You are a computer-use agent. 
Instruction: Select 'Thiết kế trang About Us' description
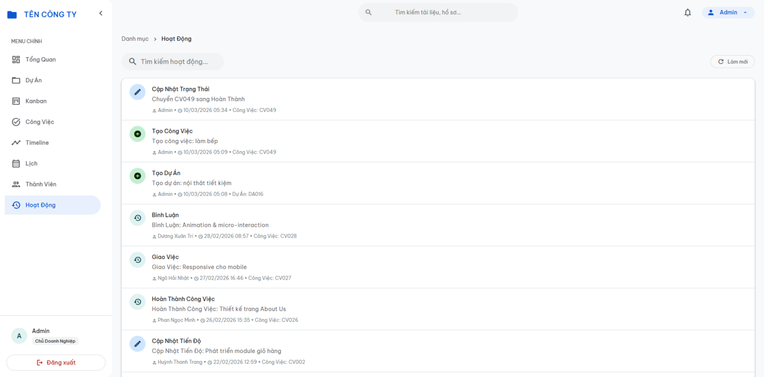click(253, 309)
